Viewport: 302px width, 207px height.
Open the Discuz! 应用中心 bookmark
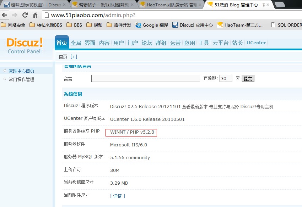pyautogui.click(x=193, y=25)
